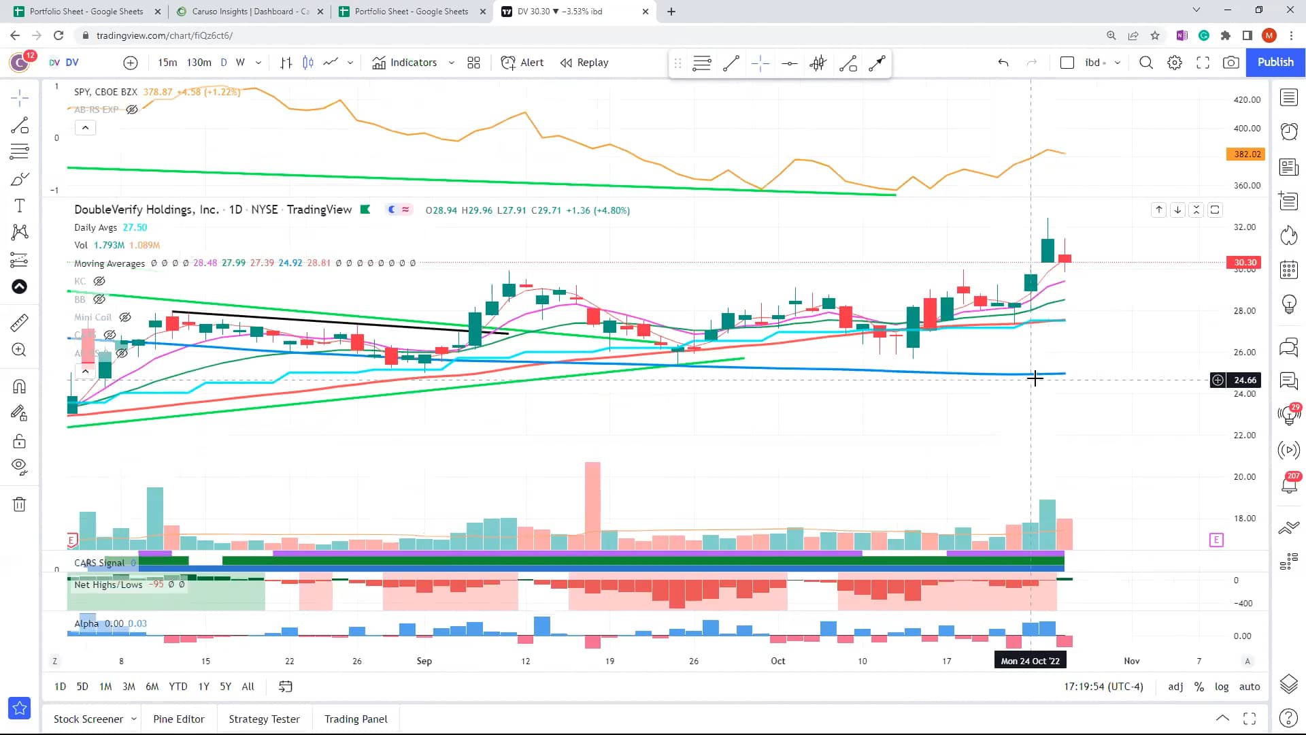Click the Zoom In magnifier tool
Viewport: 1306px width, 735px height.
[20, 350]
